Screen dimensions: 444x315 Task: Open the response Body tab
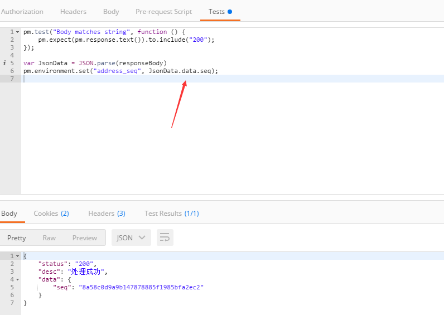tap(9, 214)
